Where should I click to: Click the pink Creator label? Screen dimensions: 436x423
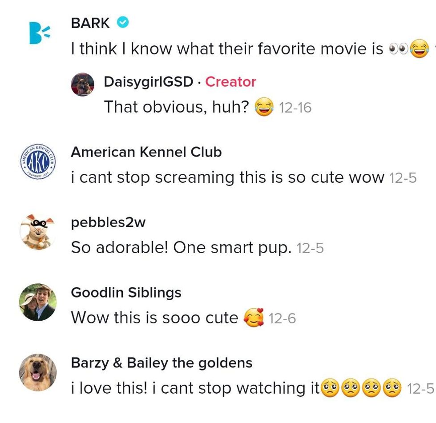click(x=230, y=82)
